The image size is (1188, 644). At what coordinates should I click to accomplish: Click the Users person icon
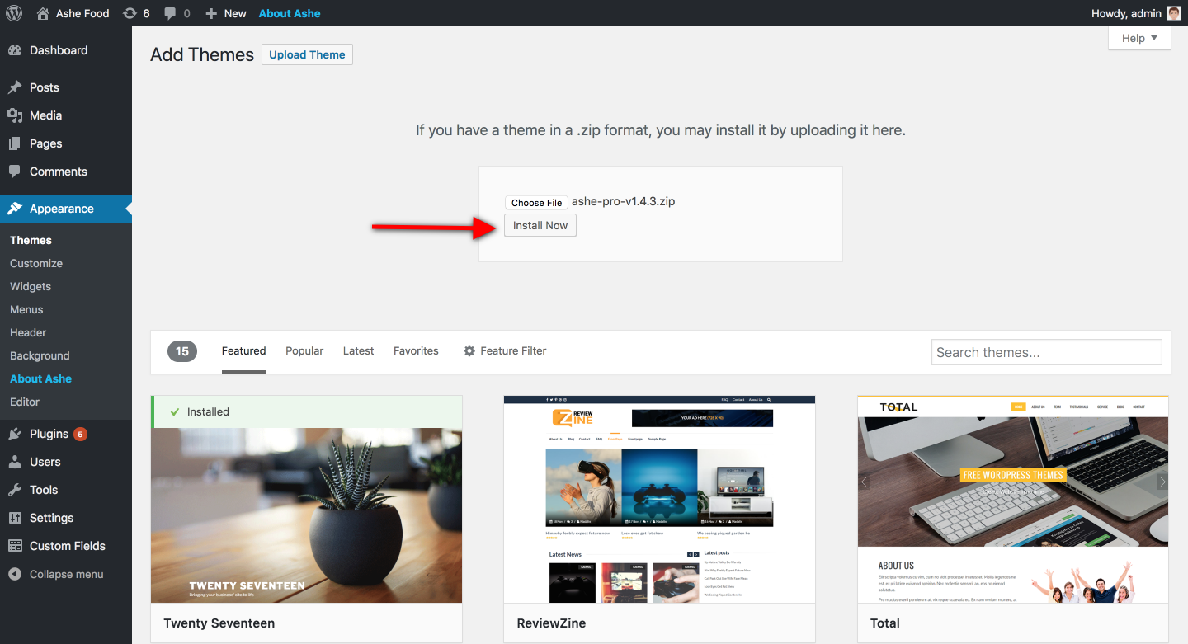click(x=15, y=462)
